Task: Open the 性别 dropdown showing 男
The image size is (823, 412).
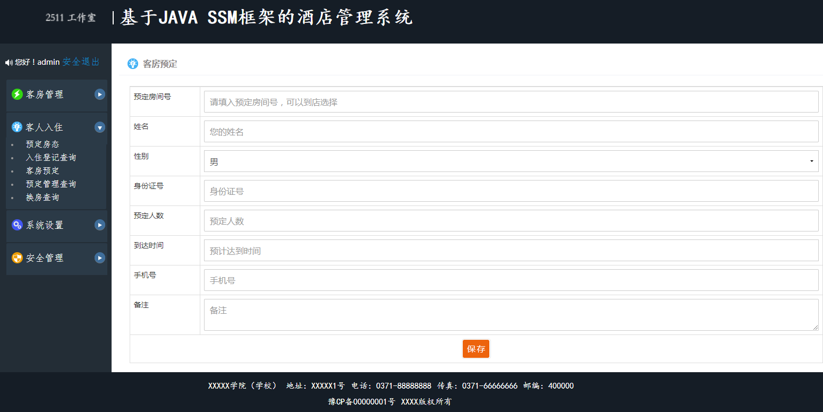Action: tap(511, 161)
